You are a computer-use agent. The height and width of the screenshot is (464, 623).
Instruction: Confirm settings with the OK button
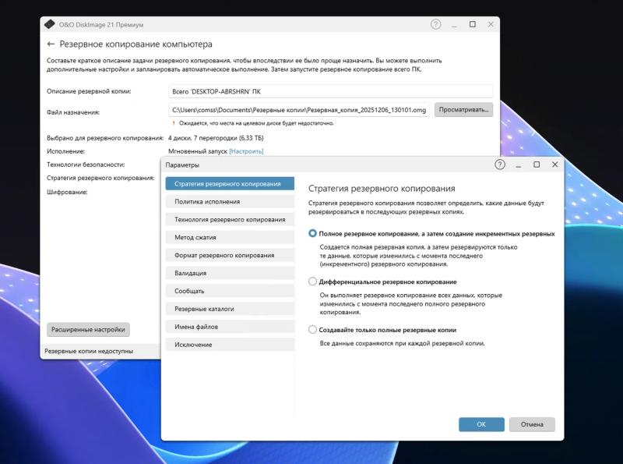click(x=480, y=425)
